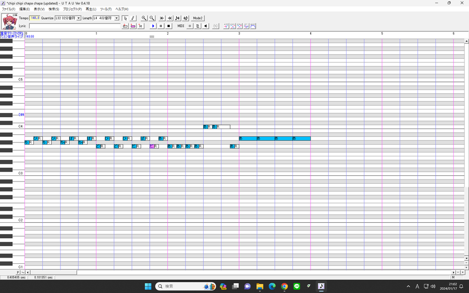Image resolution: width=469 pixels, height=293 pixels.
Task: Open the ヘルプ(H) menu
Action: point(122,9)
